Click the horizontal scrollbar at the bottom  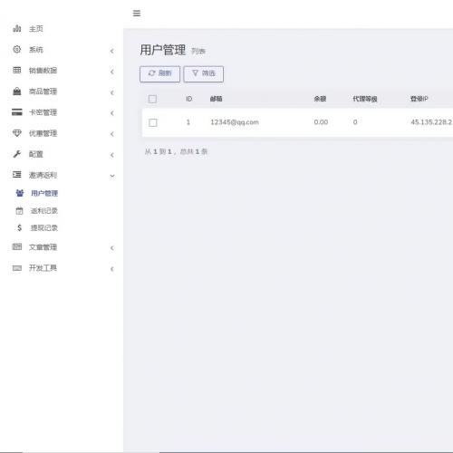coord(306,452)
